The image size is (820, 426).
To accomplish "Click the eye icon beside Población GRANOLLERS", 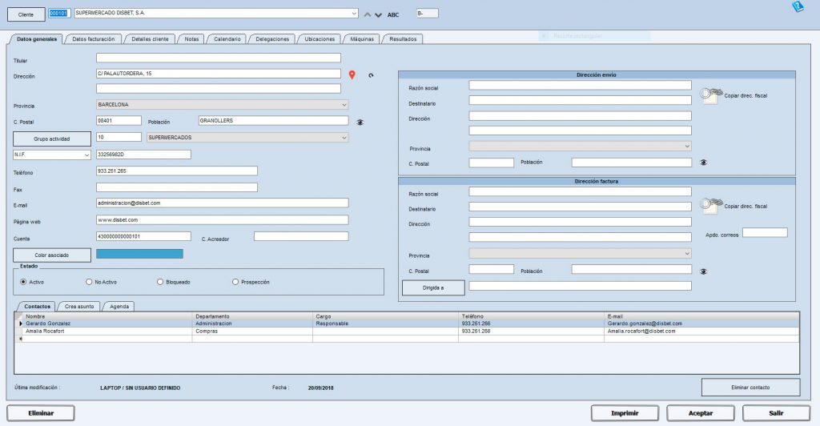I will tap(360, 123).
